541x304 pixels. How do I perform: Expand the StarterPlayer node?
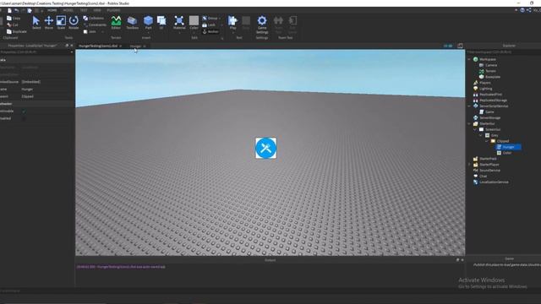click(x=470, y=165)
